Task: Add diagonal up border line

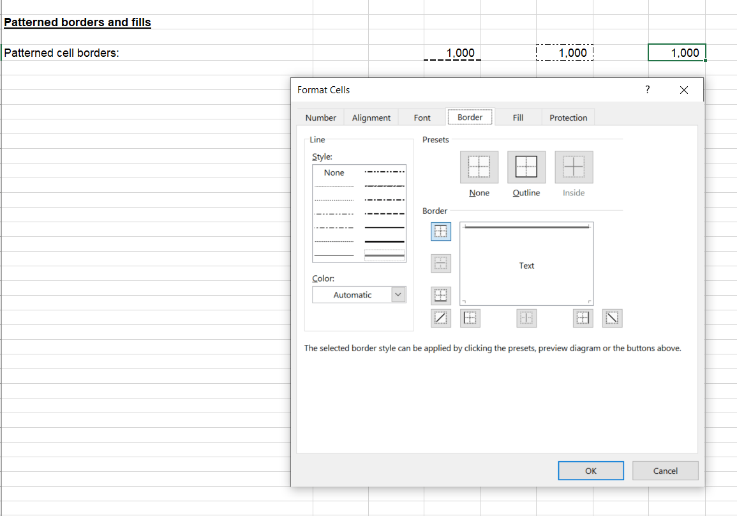Action: click(441, 318)
